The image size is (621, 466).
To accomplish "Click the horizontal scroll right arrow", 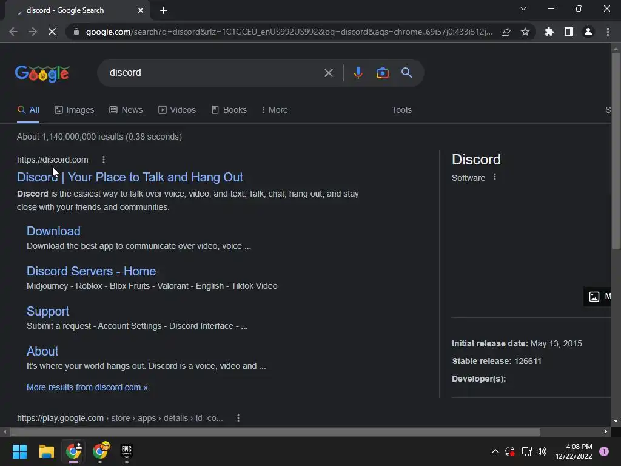I will (x=606, y=432).
